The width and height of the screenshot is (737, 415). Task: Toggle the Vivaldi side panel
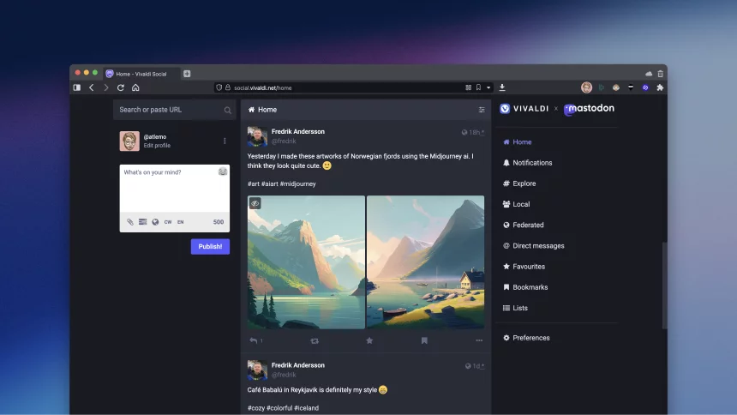click(77, 87)
